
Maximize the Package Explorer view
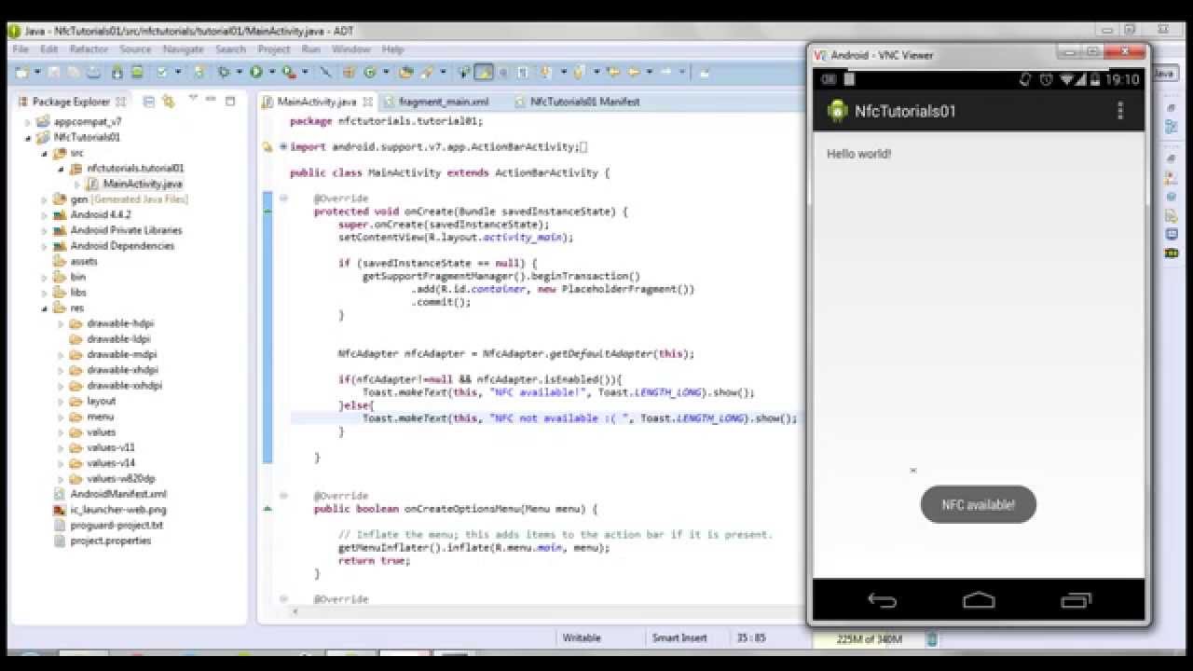(229, 101)
